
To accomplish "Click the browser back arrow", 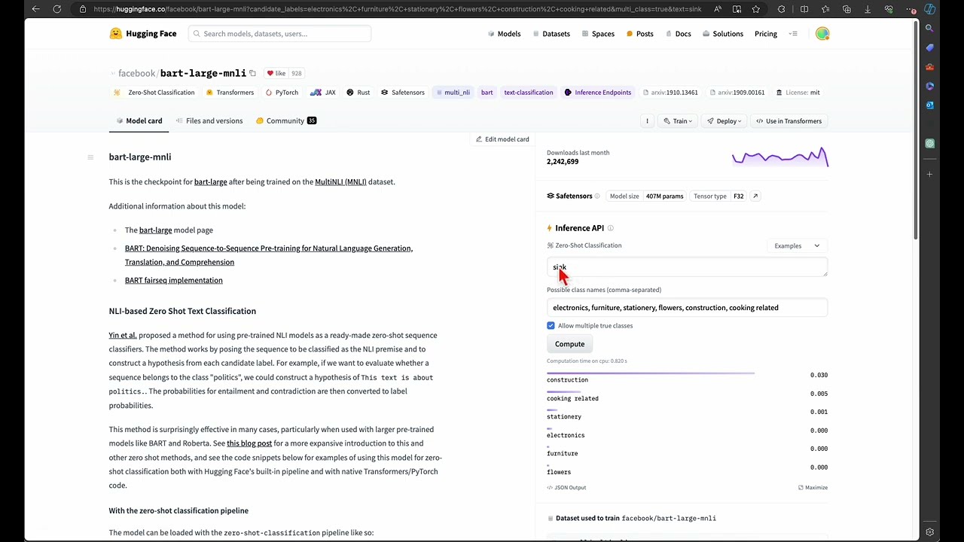I will [x=35, y=9].
